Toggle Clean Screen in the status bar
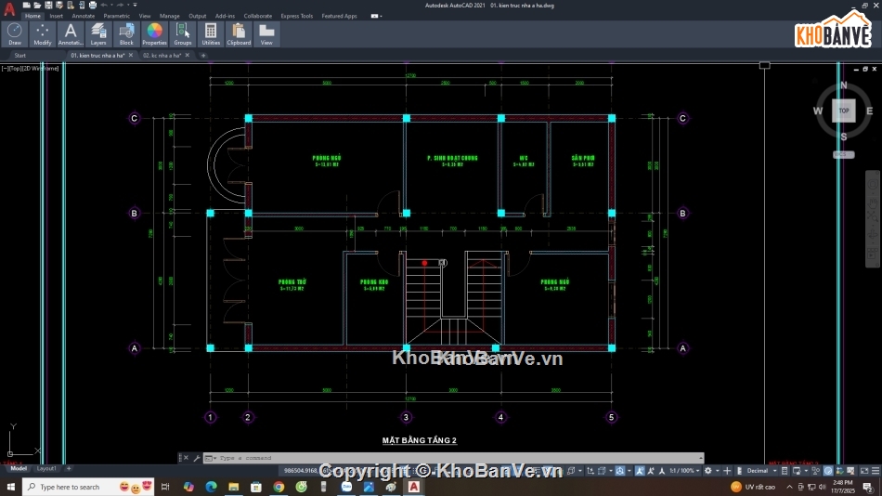Screen dimensions: 882x496 coord(864,471)
